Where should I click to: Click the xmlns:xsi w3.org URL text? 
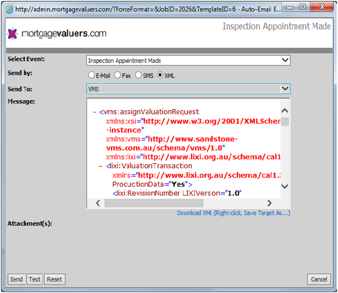point(193,126)
